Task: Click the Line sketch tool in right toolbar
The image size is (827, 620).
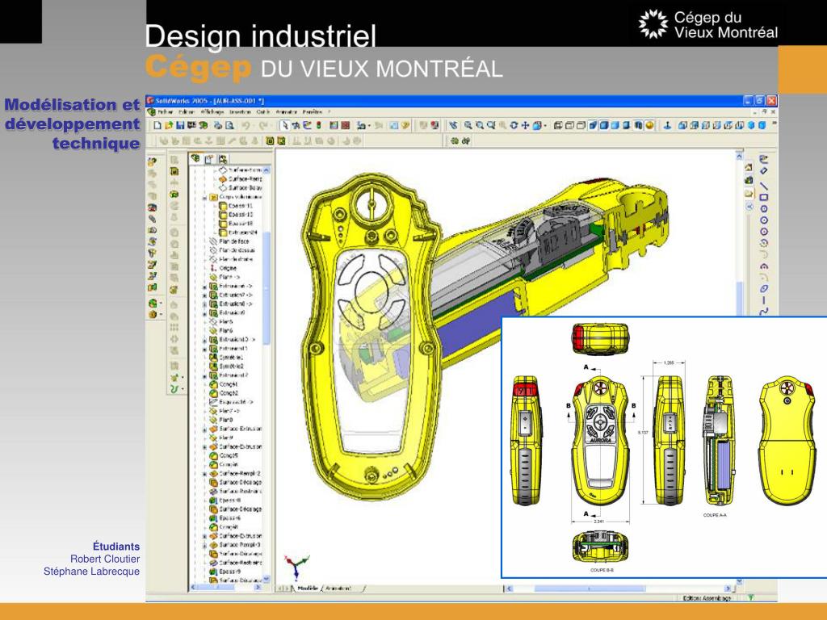Action: 764,186
